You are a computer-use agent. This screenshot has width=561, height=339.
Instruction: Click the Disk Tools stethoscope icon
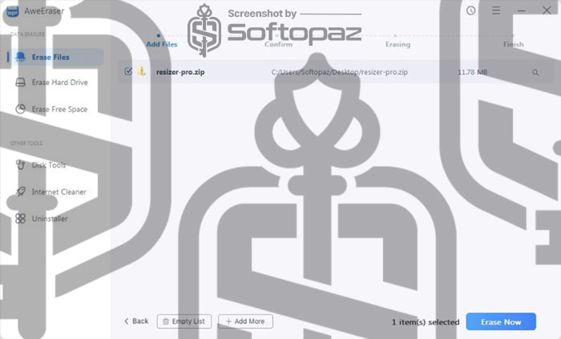(20, 164)
